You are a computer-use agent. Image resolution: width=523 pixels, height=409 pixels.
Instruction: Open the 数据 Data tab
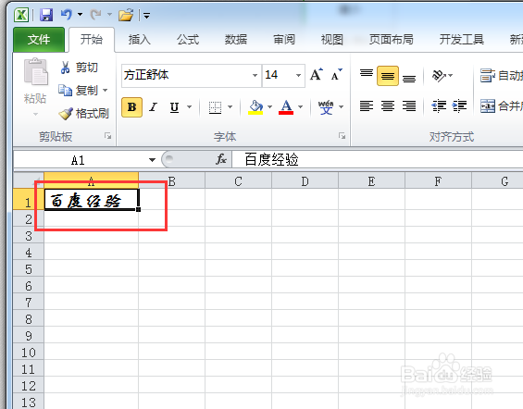point(236,40)
